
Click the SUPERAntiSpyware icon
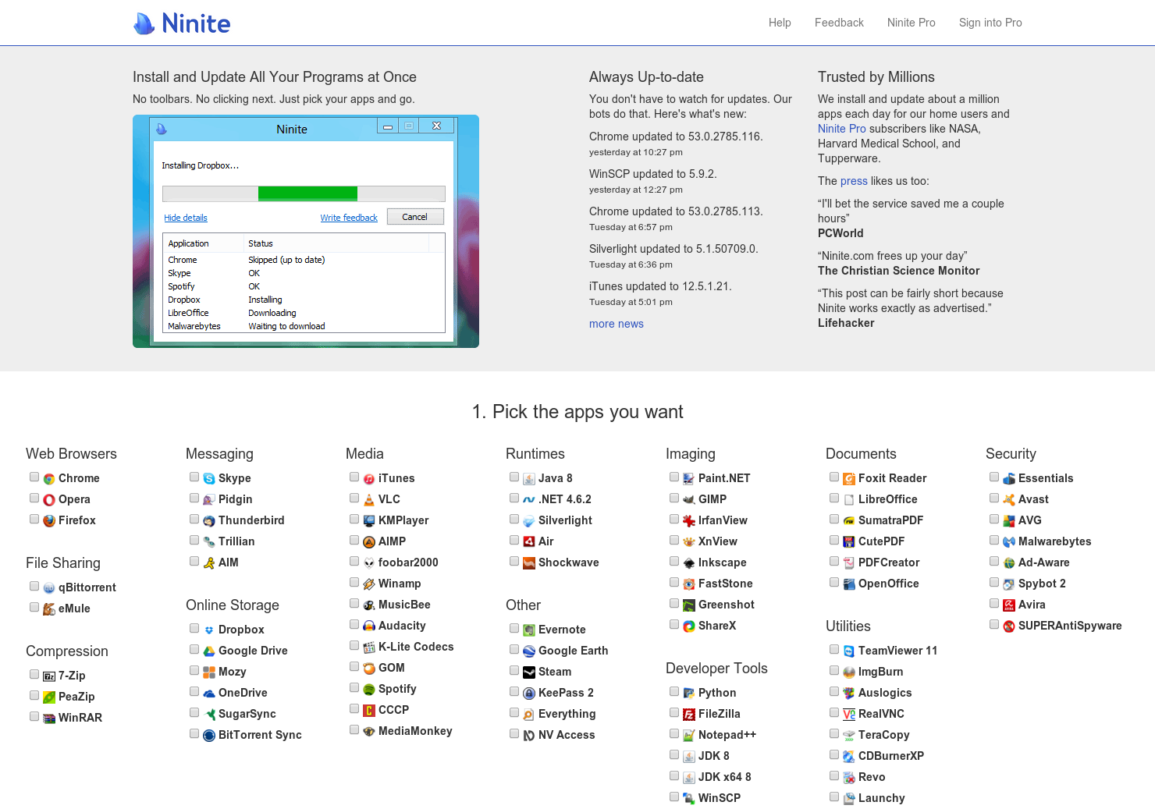tap(1009, 626)
